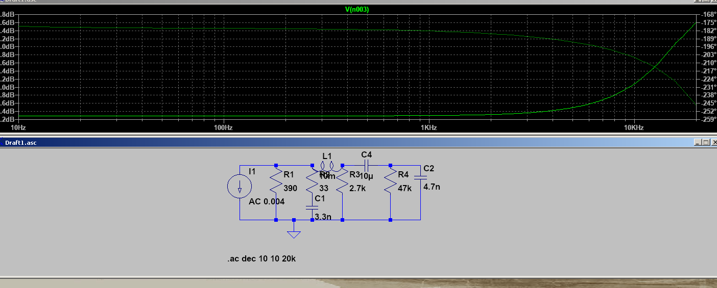
Task: Click the 10KHz frequency axis label
Action: pos(633,127)
